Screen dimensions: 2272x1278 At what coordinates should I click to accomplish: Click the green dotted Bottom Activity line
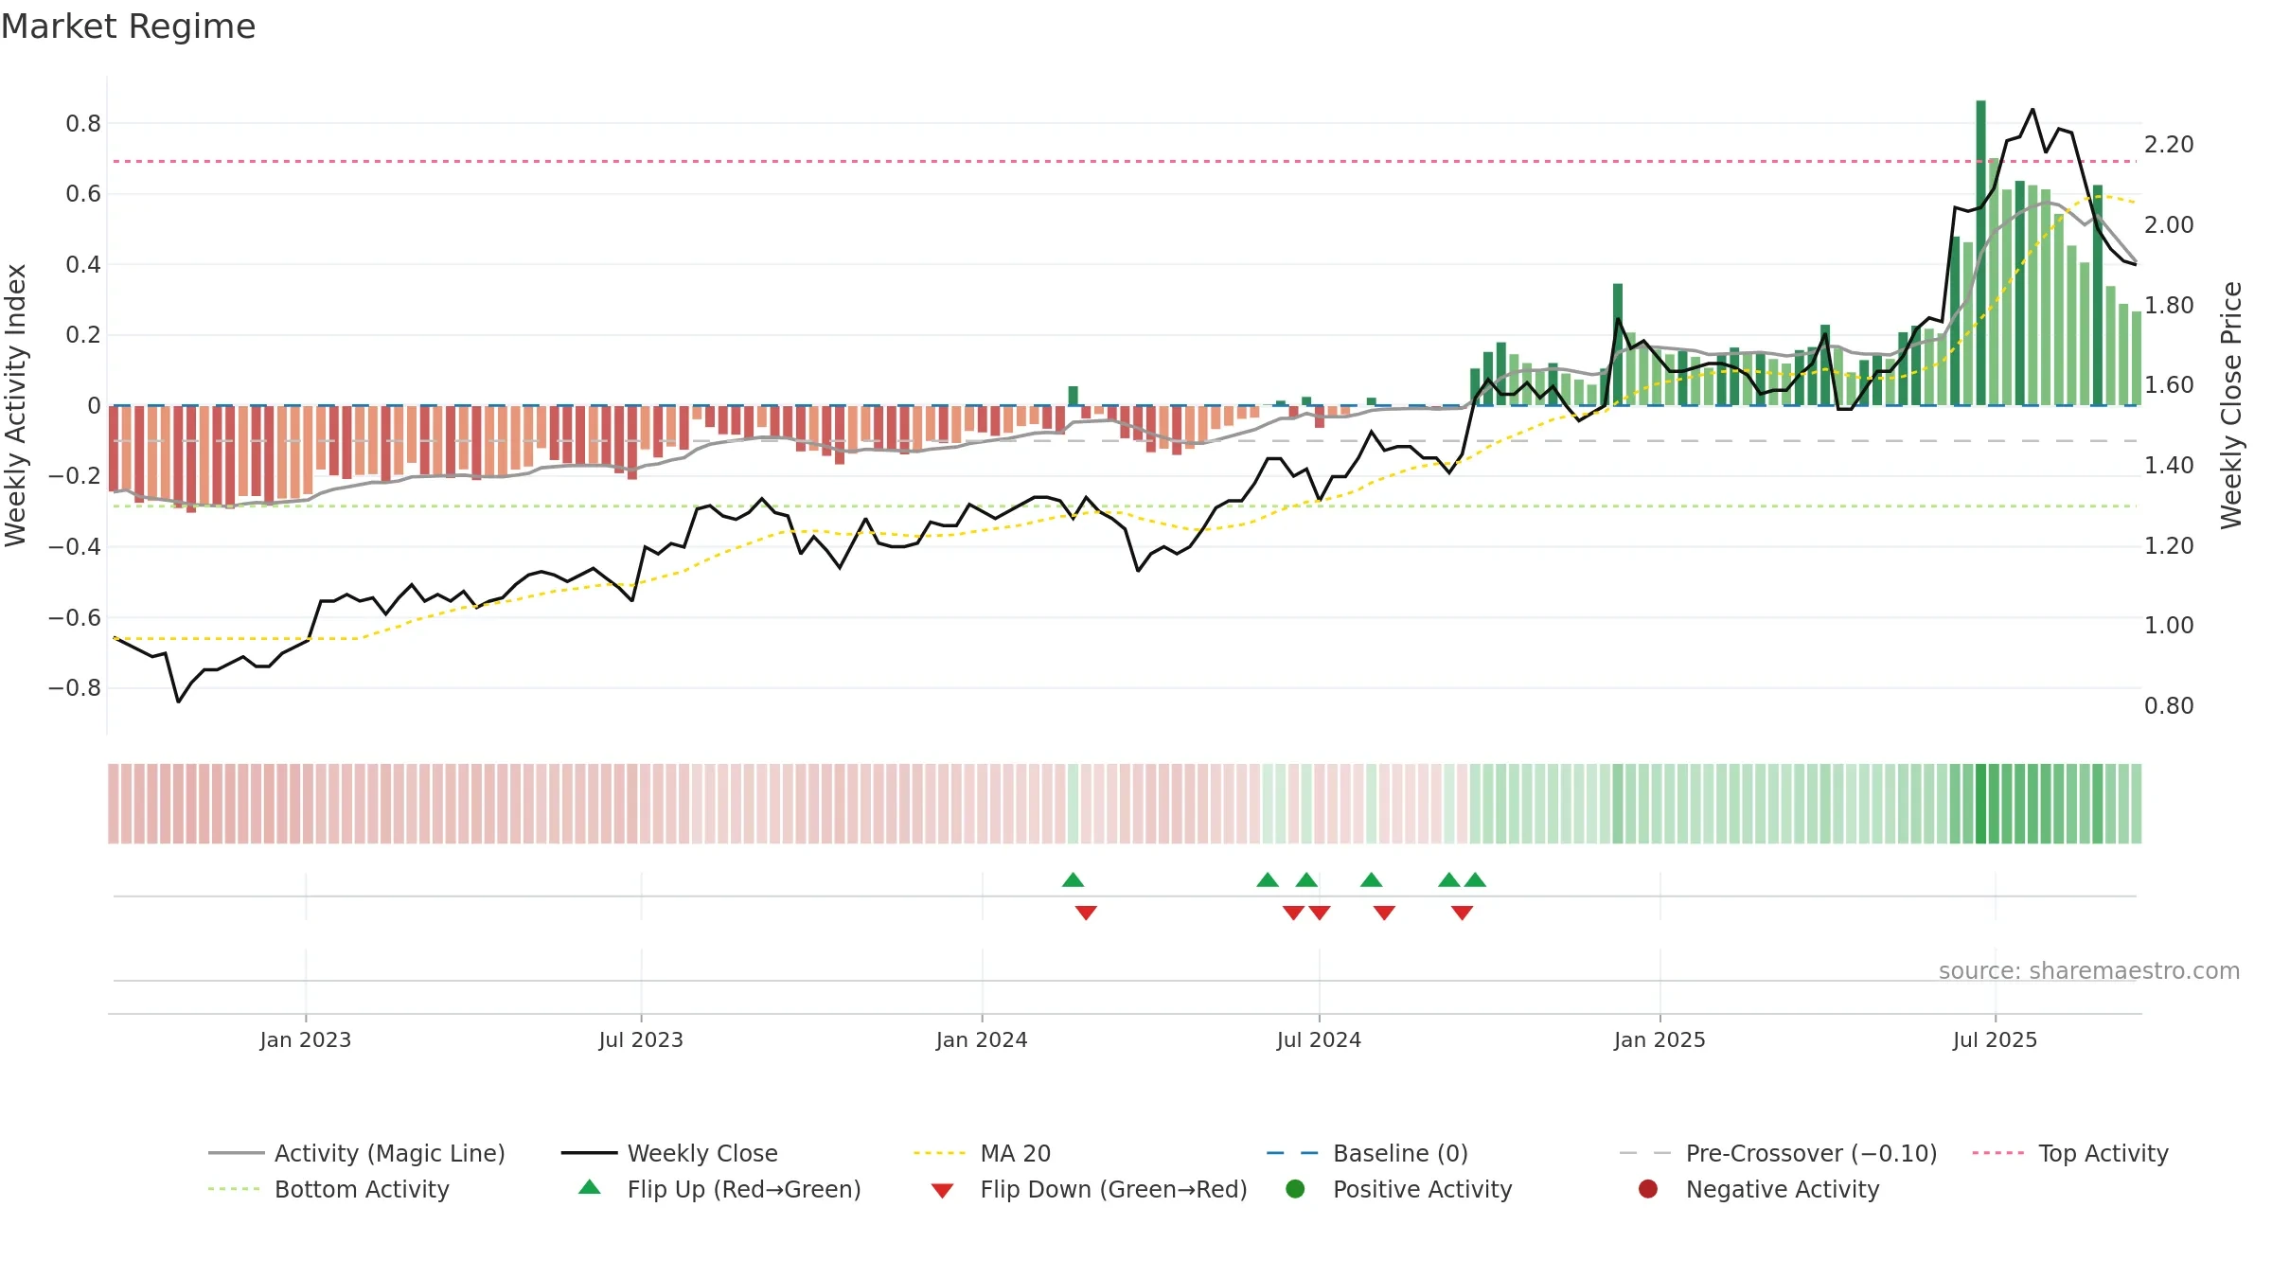(1125, 506)
